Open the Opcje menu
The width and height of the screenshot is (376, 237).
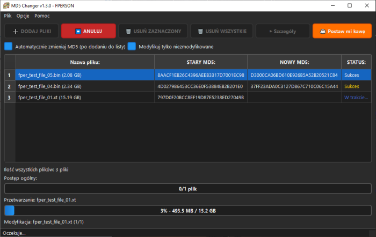click(23, 16)
